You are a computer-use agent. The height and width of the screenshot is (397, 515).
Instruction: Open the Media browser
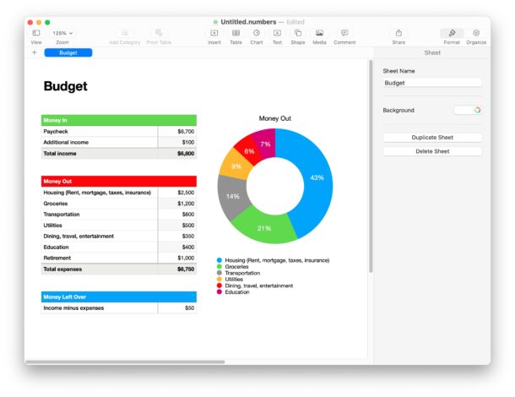[x=319, y=33]
